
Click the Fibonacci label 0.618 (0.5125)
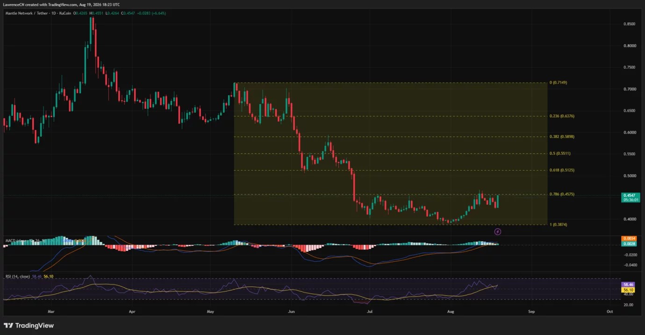[562, 170]
